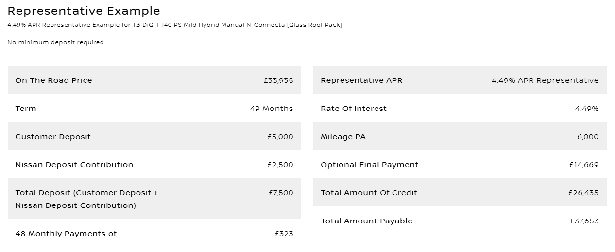615x252 pixels.
Task: Click the £26,435 total credit value
Action: click(583, 193)
